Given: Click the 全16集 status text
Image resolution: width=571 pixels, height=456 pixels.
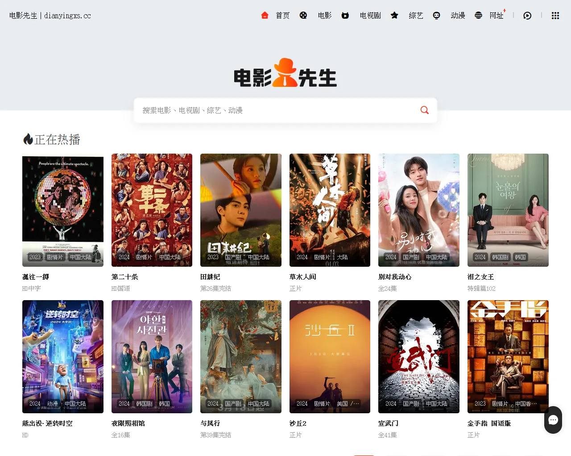Looking at the screenshot, I should click(x=121, y=435).
